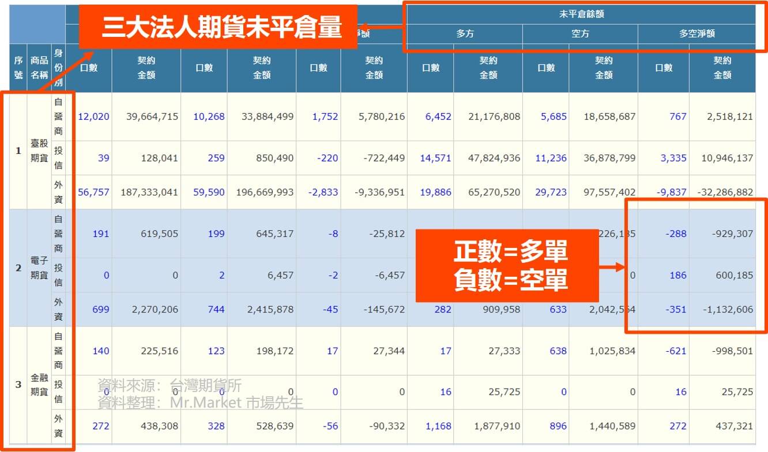The image size is (768, 452).
Task: Select the 多方 header cell
Action: (x=465, y=34)
